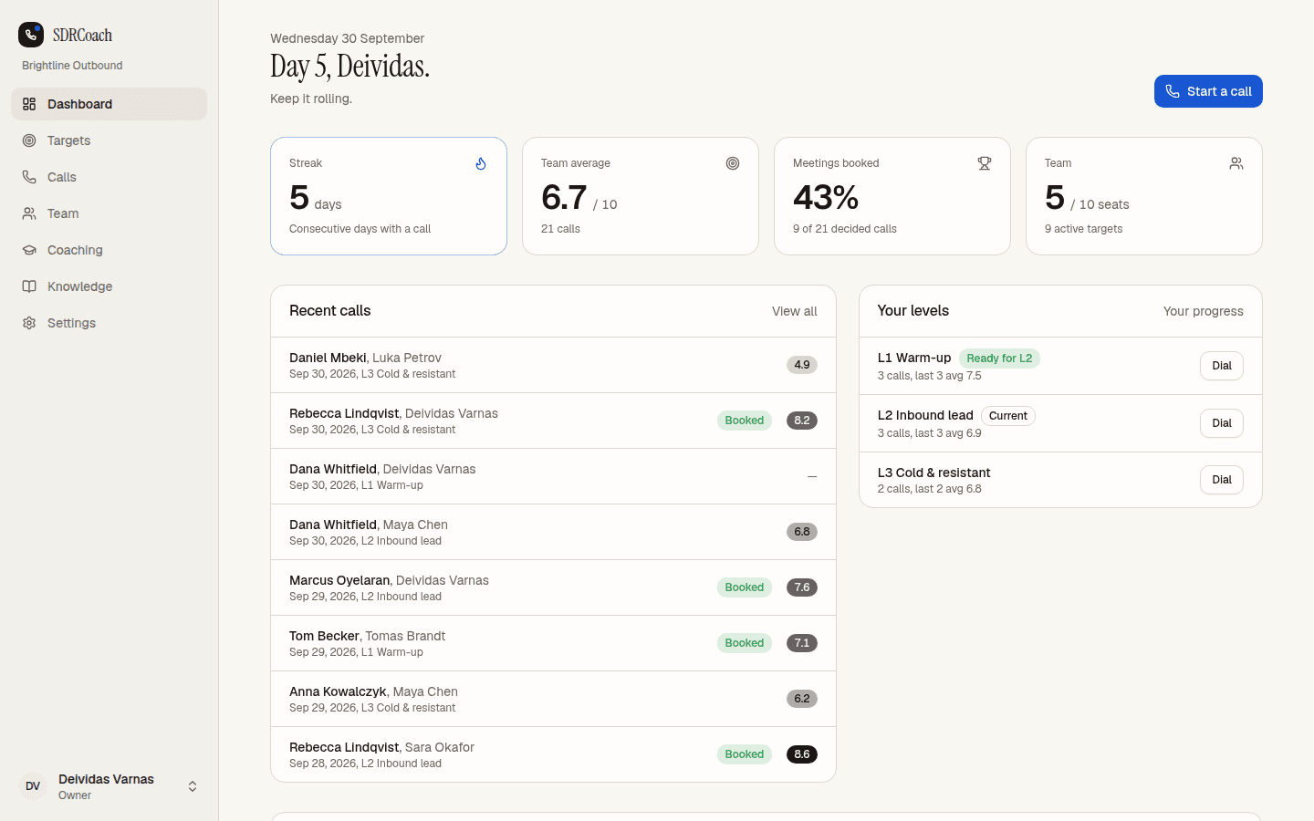Click the Your levels heading

pos(913,311)
